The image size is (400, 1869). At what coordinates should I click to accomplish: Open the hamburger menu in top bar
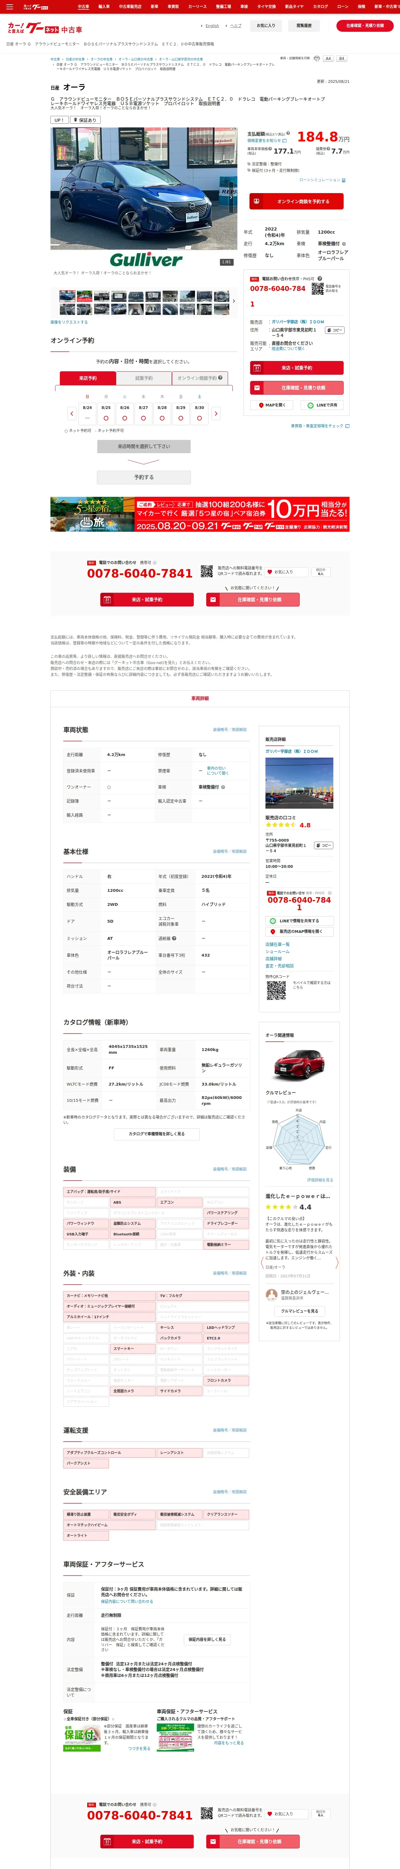point(9,7)
